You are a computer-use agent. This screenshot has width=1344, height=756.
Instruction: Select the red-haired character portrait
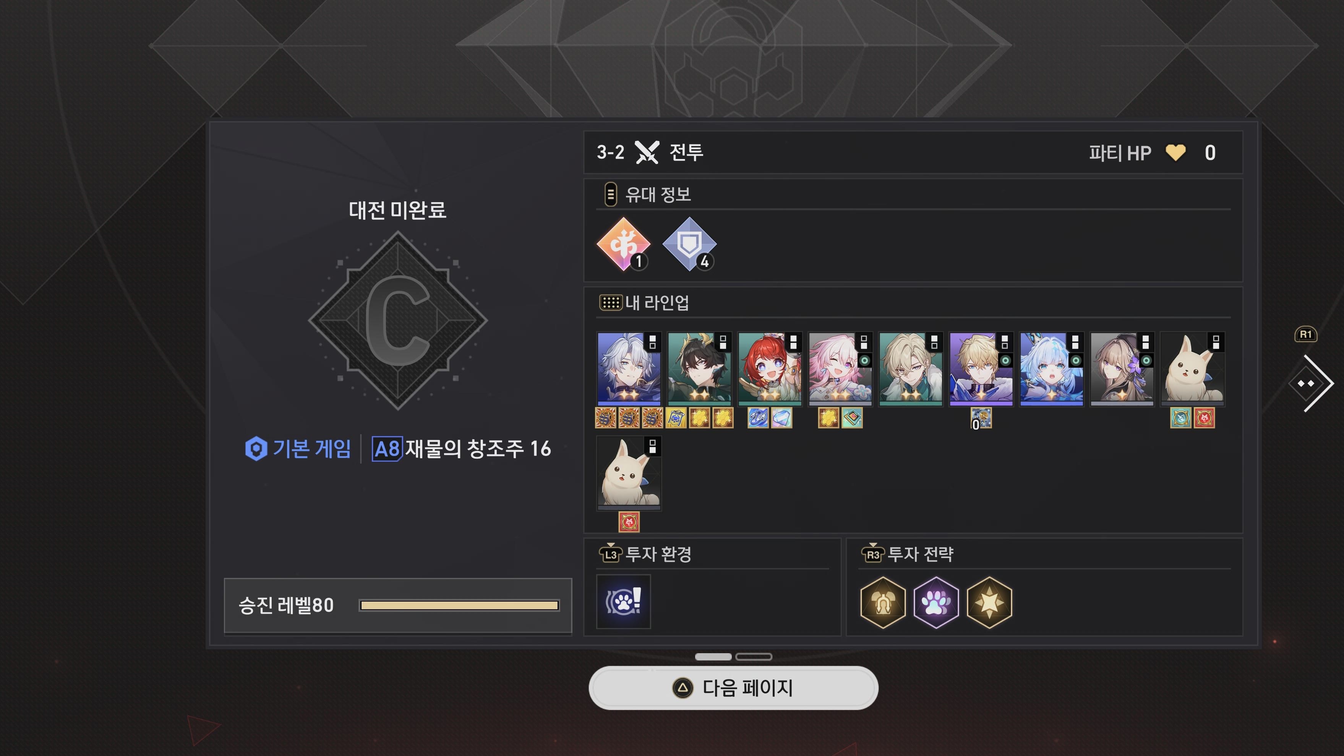(770, 369)
